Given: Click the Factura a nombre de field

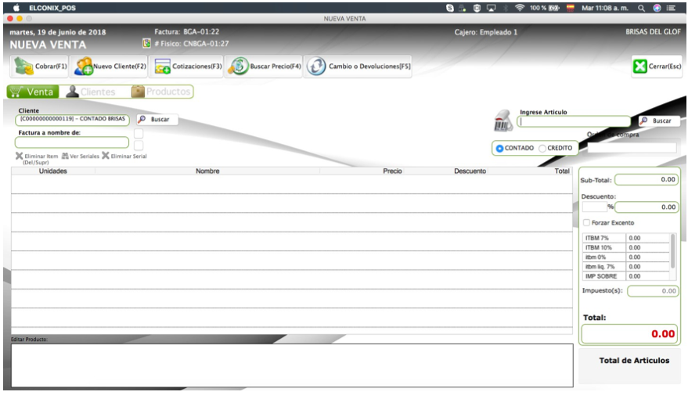Looking at the screenshot, I should tap(72, 142).
